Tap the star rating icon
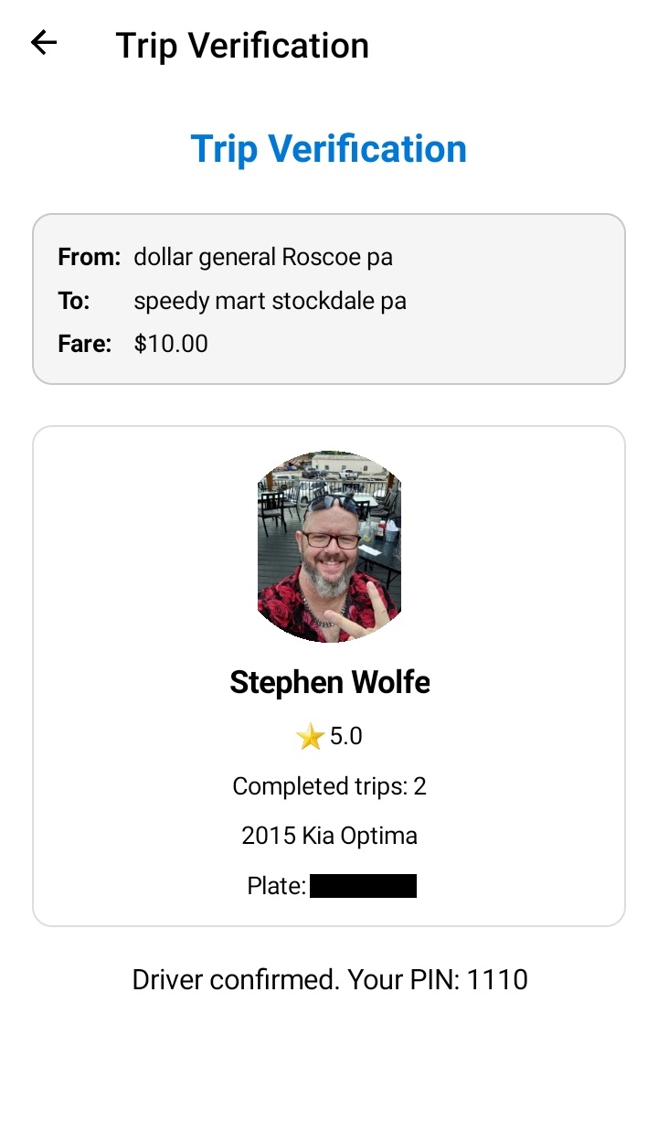This screenshot has height=1131, width=658. click(311, 735)
